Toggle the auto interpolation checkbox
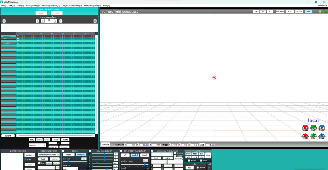Screen dimensions: 328x170 click(26, 159)
